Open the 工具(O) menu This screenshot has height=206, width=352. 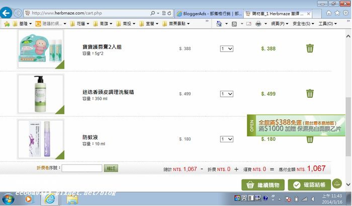(x=327, y=24)
